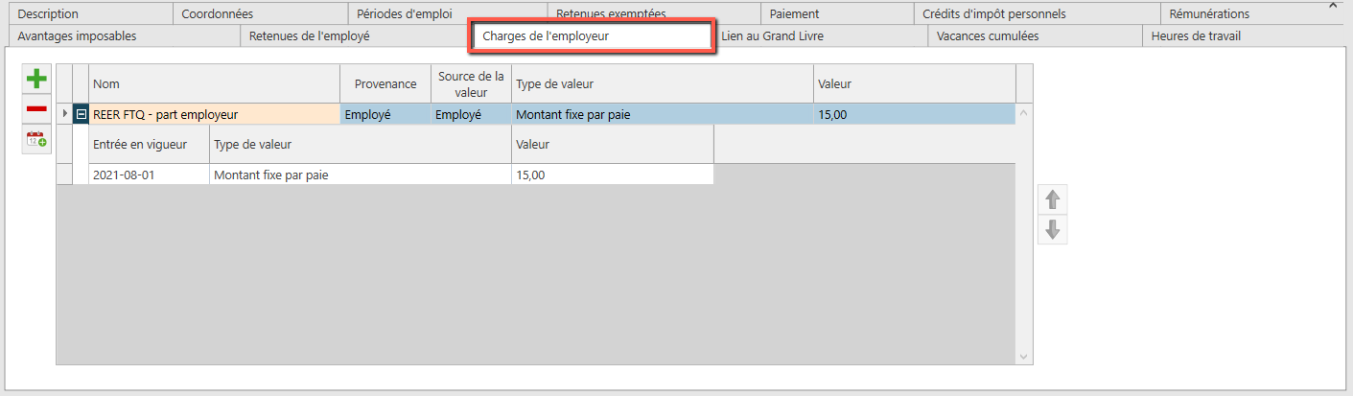The image size is (1353, 396).
Task: Remove selected charge with red minus
Action: (x=36, y=109)
